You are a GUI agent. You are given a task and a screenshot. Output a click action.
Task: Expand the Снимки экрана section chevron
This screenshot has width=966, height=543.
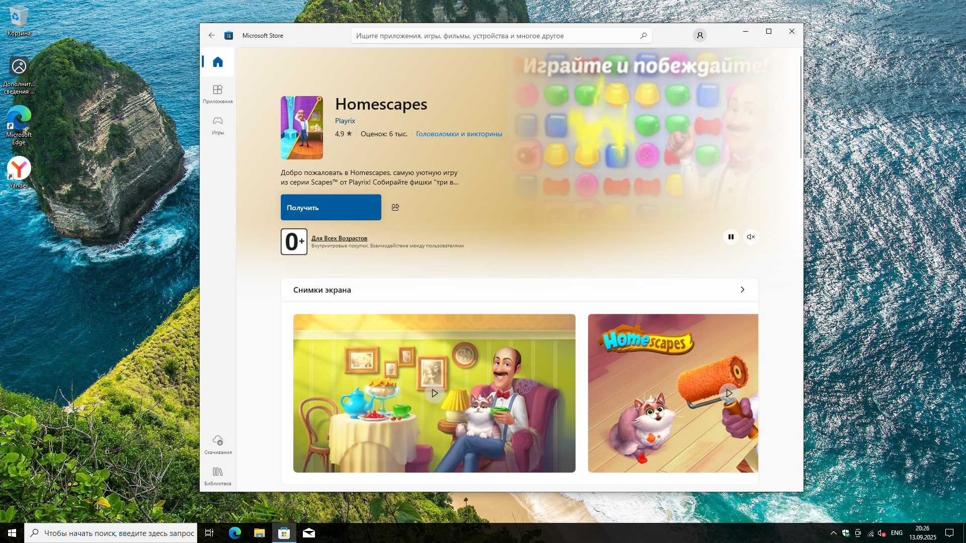pyautogui.click(x=742, y=290)
